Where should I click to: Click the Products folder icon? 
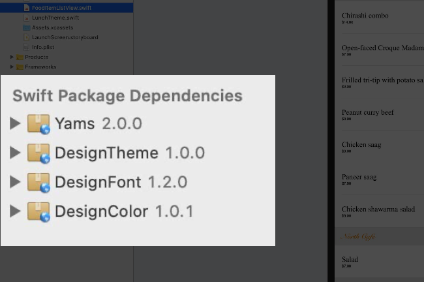coord(20,57)
